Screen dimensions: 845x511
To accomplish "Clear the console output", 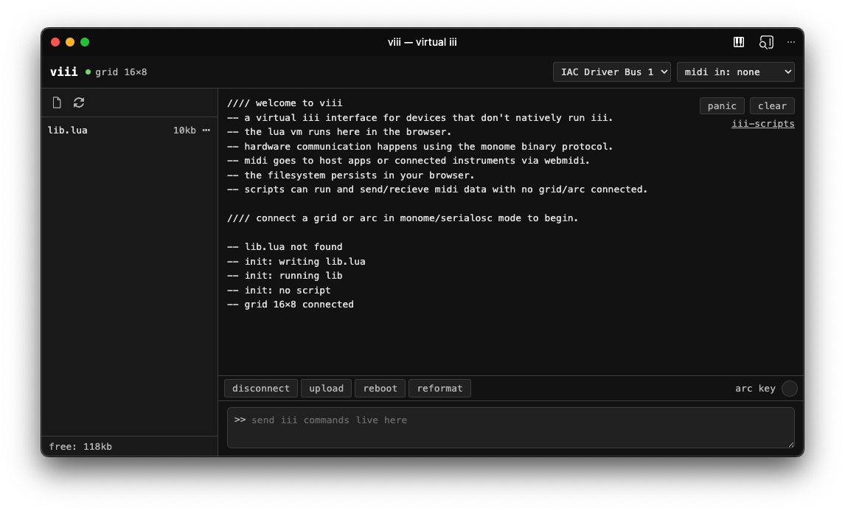I will pyautogui.click(x=772, y=105).
